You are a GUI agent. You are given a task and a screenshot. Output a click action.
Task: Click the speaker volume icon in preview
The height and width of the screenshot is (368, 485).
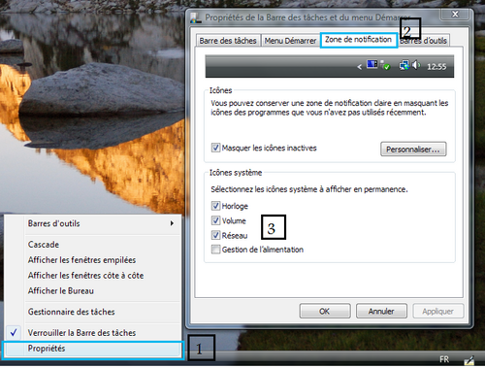tap(416, 65)
